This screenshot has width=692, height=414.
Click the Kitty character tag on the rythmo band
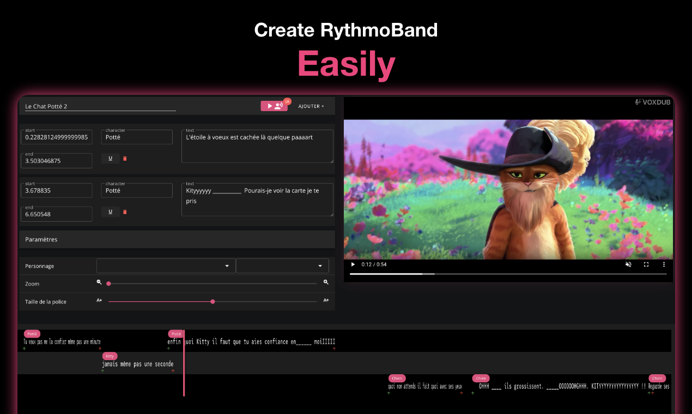[110, 356]
